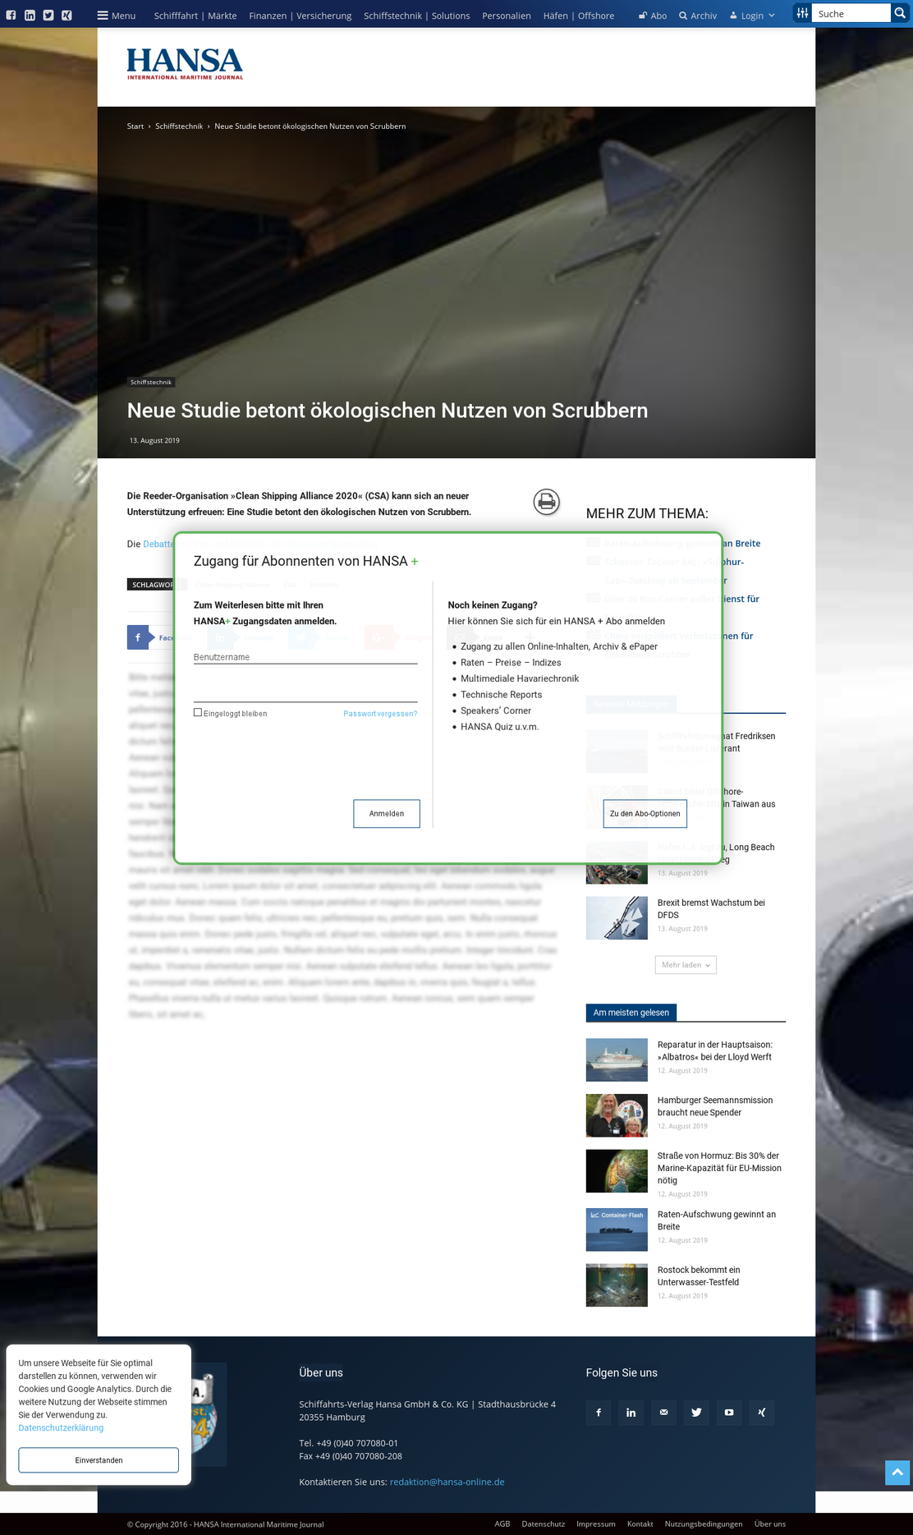Open the Abo link in top bar
The image size is (913, 1535).
click(x=653, y=16)
